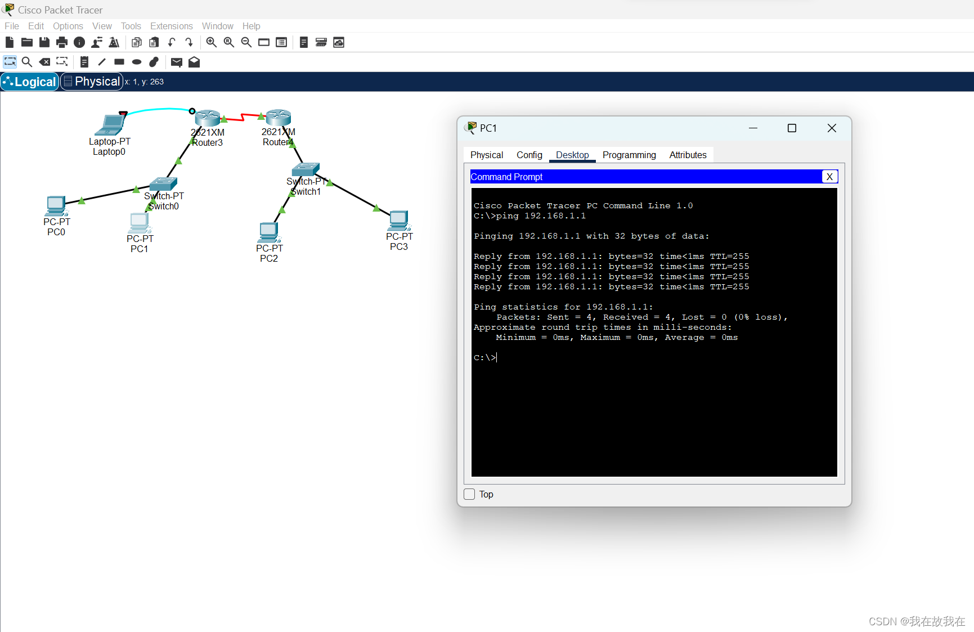This screenshot has height=632, width=974.
Task: Select Router4 on the canvas
Action: tap(278, 117)
